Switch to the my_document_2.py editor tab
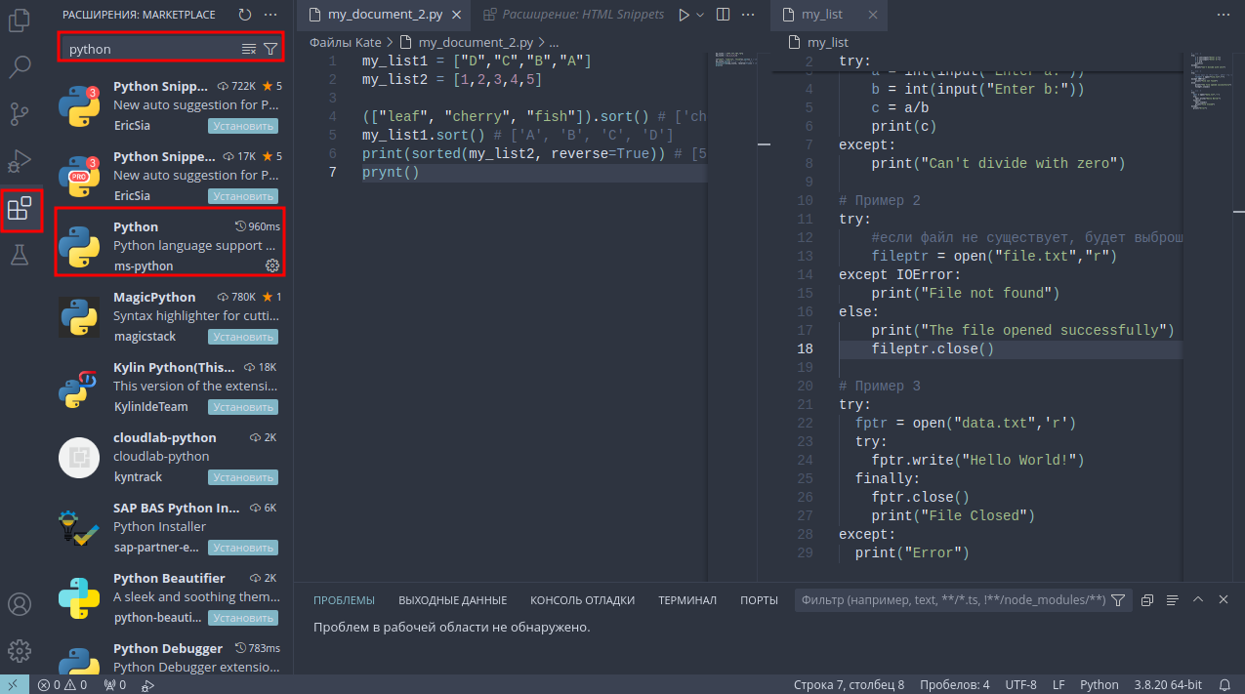Image resolution: width=1245 pixels, height=694 pixels. coord(385,15)
